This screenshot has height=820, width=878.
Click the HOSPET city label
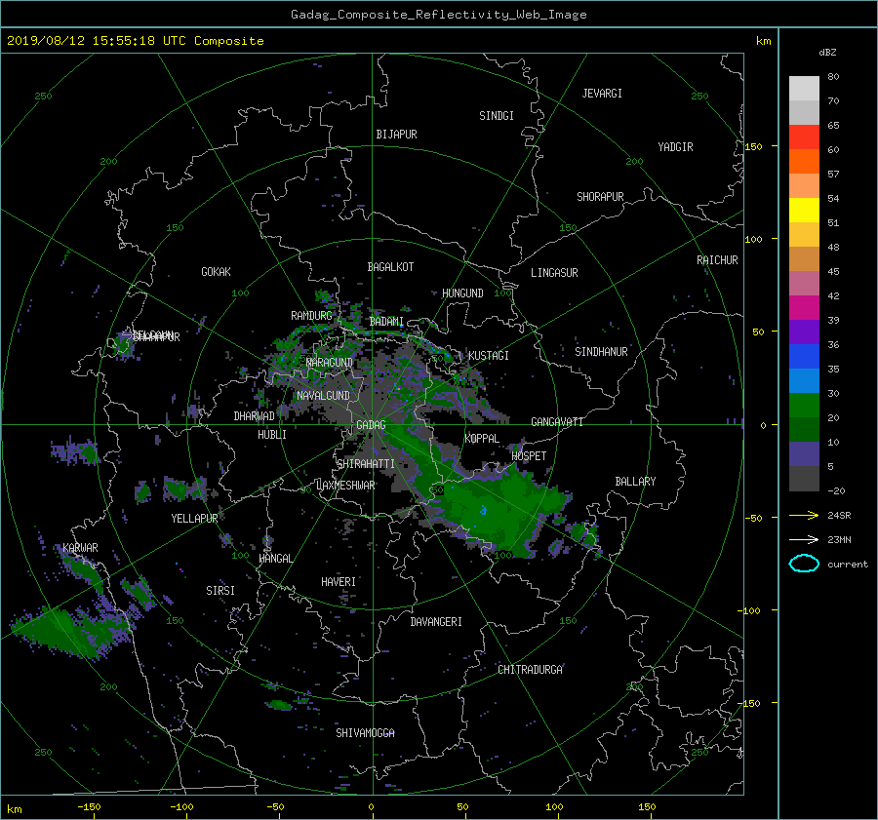tap(529, 456)
